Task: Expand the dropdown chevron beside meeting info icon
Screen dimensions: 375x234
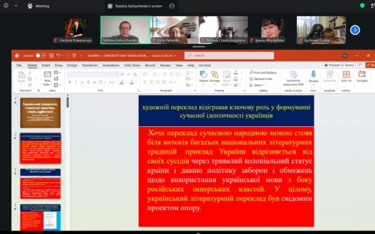Action: pos(16,6)
